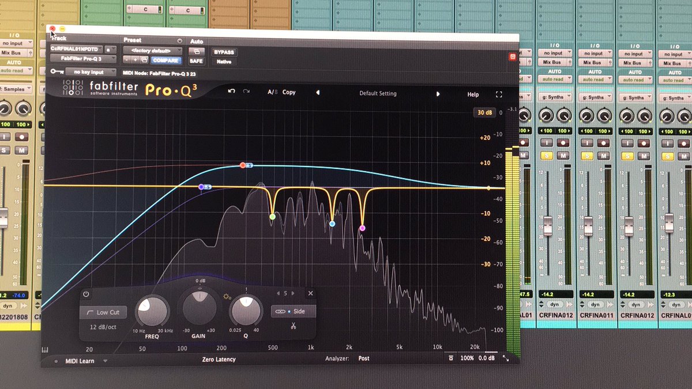
Task: Select the purple EQ band 5 dot
Action: point(201,187)
